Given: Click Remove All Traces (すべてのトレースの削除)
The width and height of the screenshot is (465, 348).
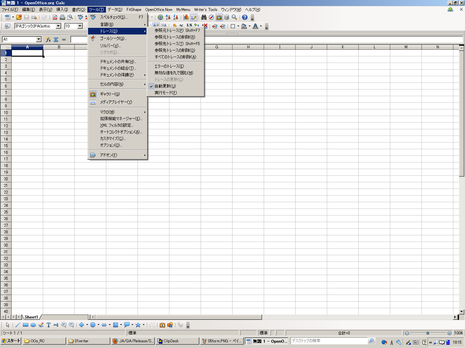Looking at the screenshot, I should click(176, 57).
